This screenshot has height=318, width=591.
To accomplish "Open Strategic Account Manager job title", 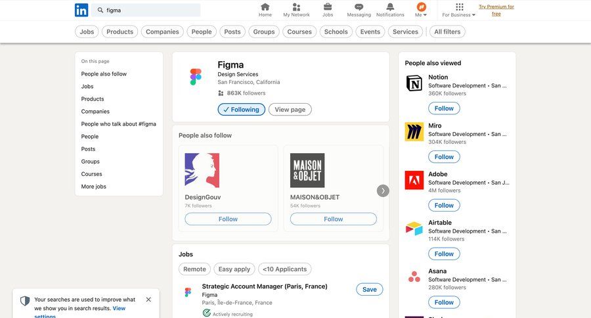I will coord(265,286).
